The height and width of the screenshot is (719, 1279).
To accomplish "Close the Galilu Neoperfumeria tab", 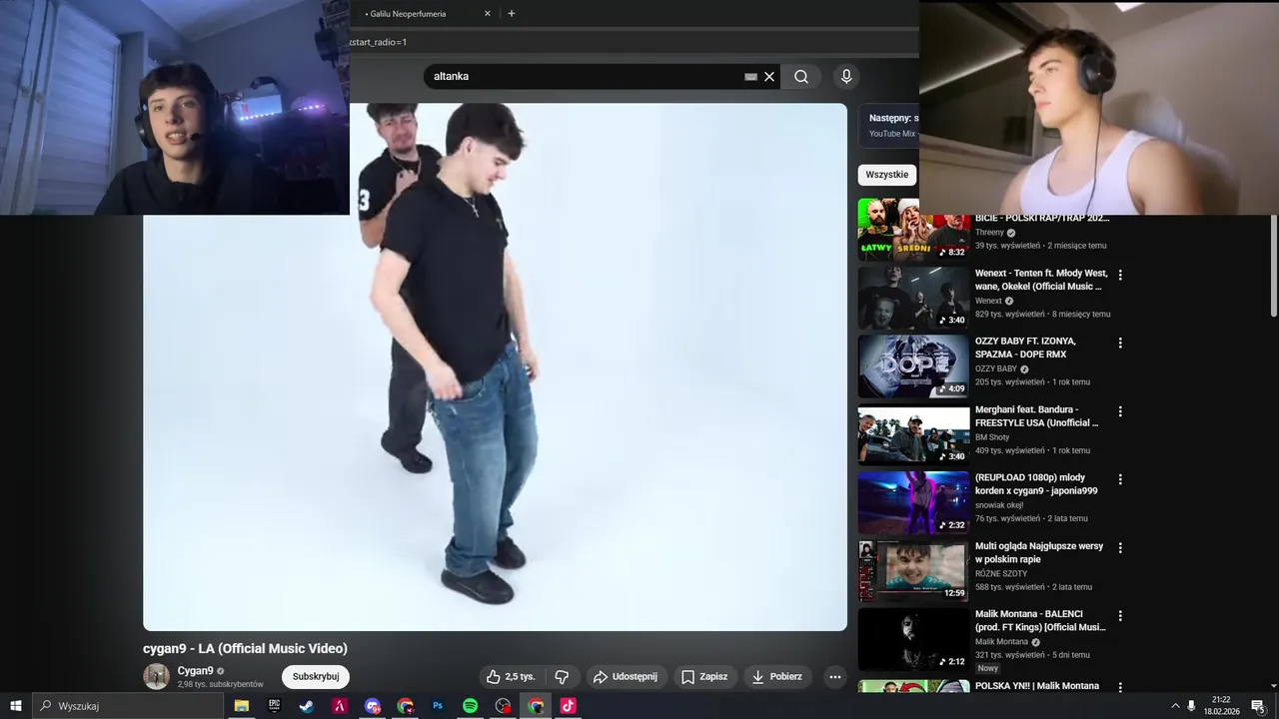I will pos(488,14).
